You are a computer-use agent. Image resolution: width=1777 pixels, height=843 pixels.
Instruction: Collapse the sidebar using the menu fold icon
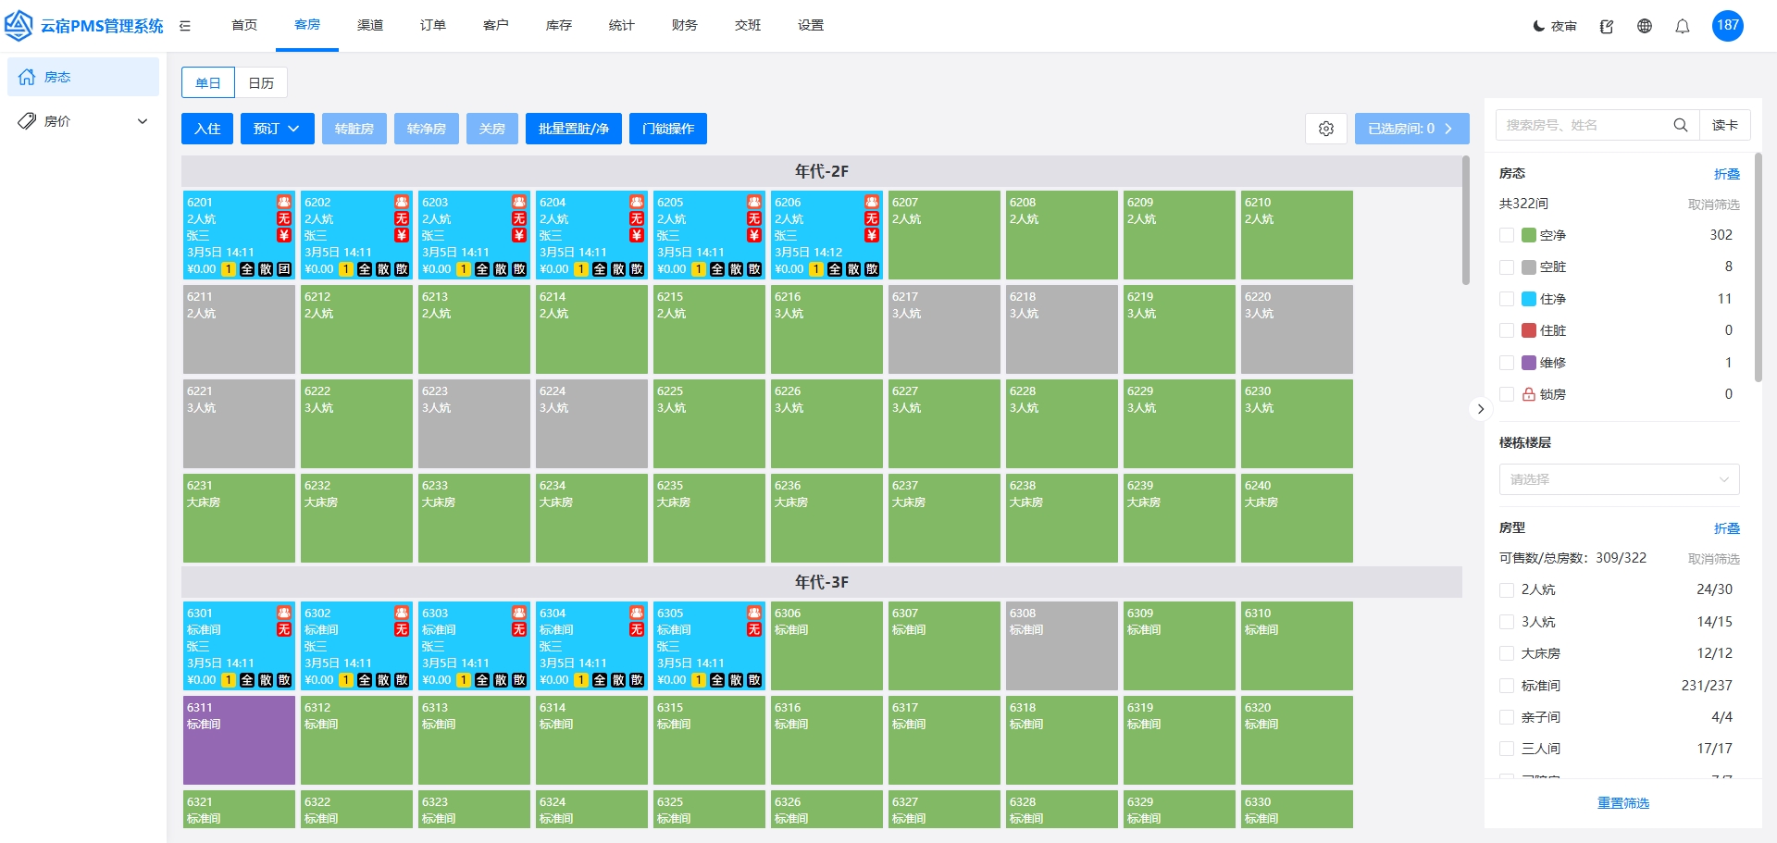[x=185, y=26]
